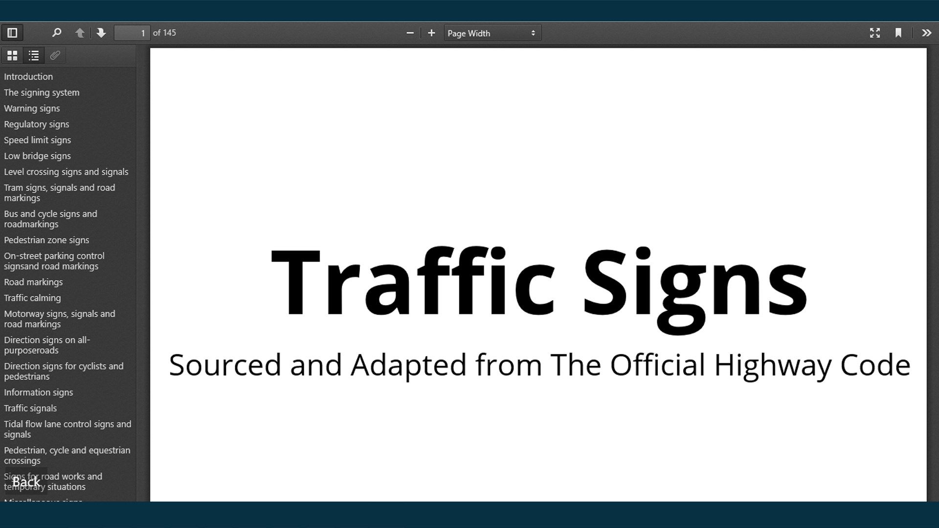Click the search magnifier icon
The image size is (939, 528).
[56, 33]
